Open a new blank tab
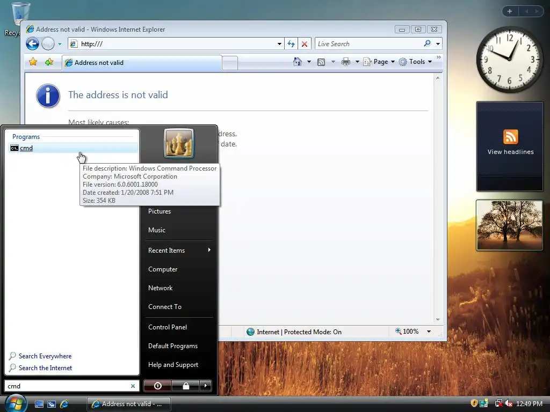The width and height of the screenshot is (550, 412). (x=230, y=63)
